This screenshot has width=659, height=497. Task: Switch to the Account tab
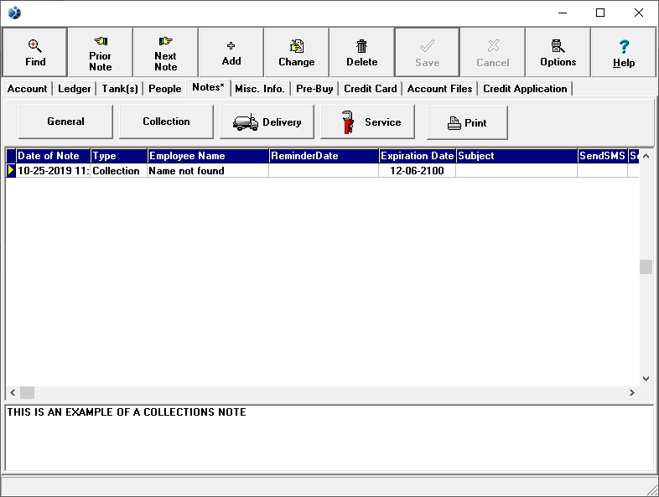tap(28, 89)
